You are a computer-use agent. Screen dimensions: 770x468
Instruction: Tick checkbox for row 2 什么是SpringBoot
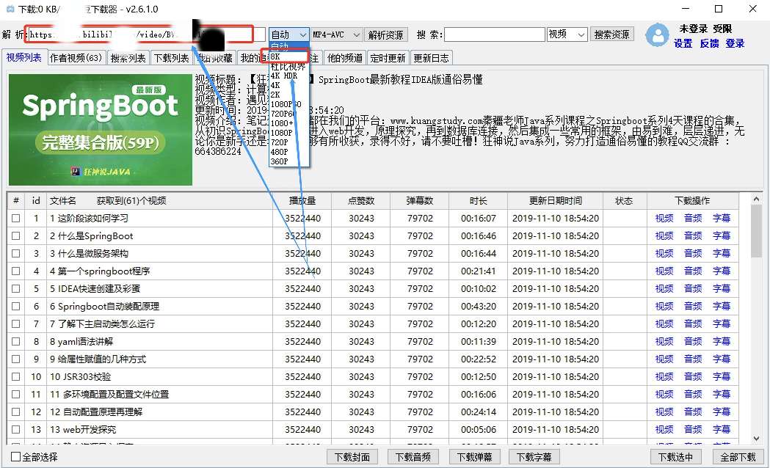15,236
